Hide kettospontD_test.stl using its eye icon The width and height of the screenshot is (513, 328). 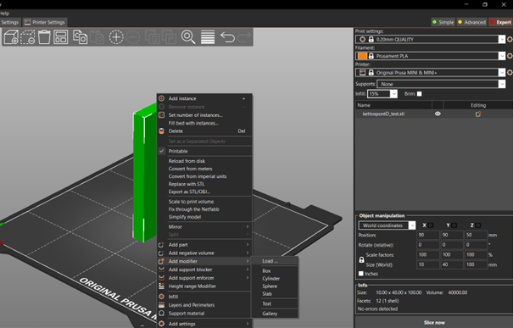tap(438, 114)
